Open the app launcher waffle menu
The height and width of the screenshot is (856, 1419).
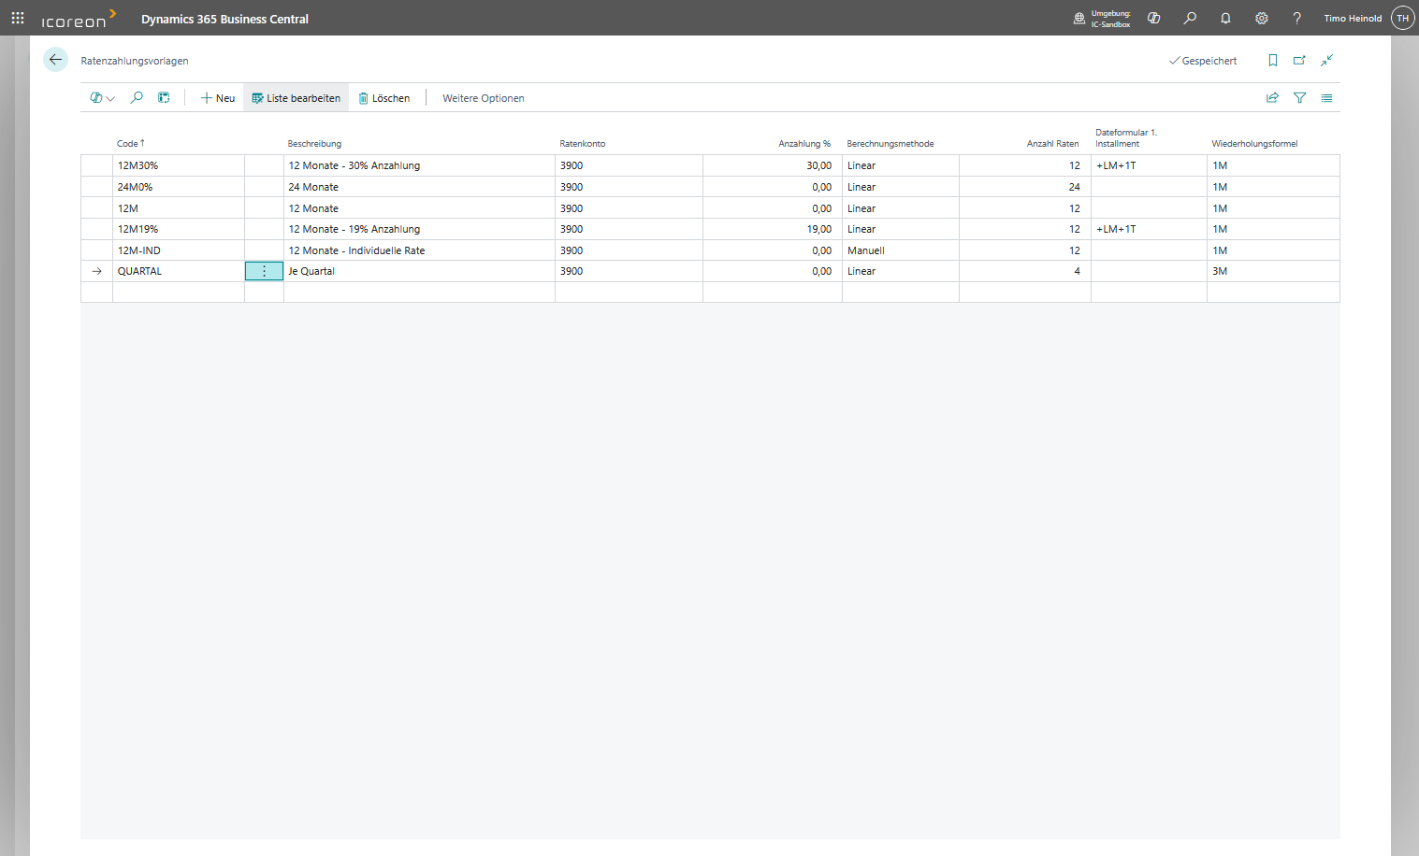(18, 19)
